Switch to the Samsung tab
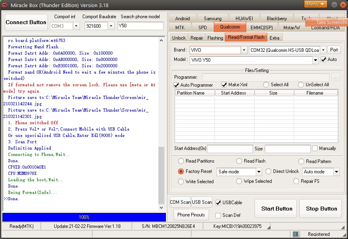This screenshot has width=348, height=239. (213, 19)
